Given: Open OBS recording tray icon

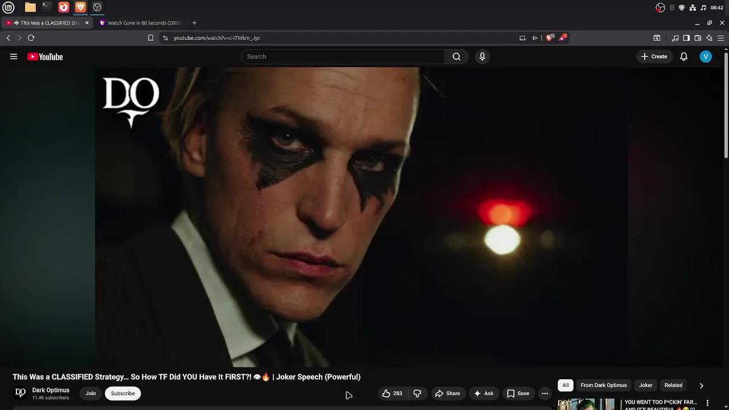Looking at the screenshot, I should [660, 7].
